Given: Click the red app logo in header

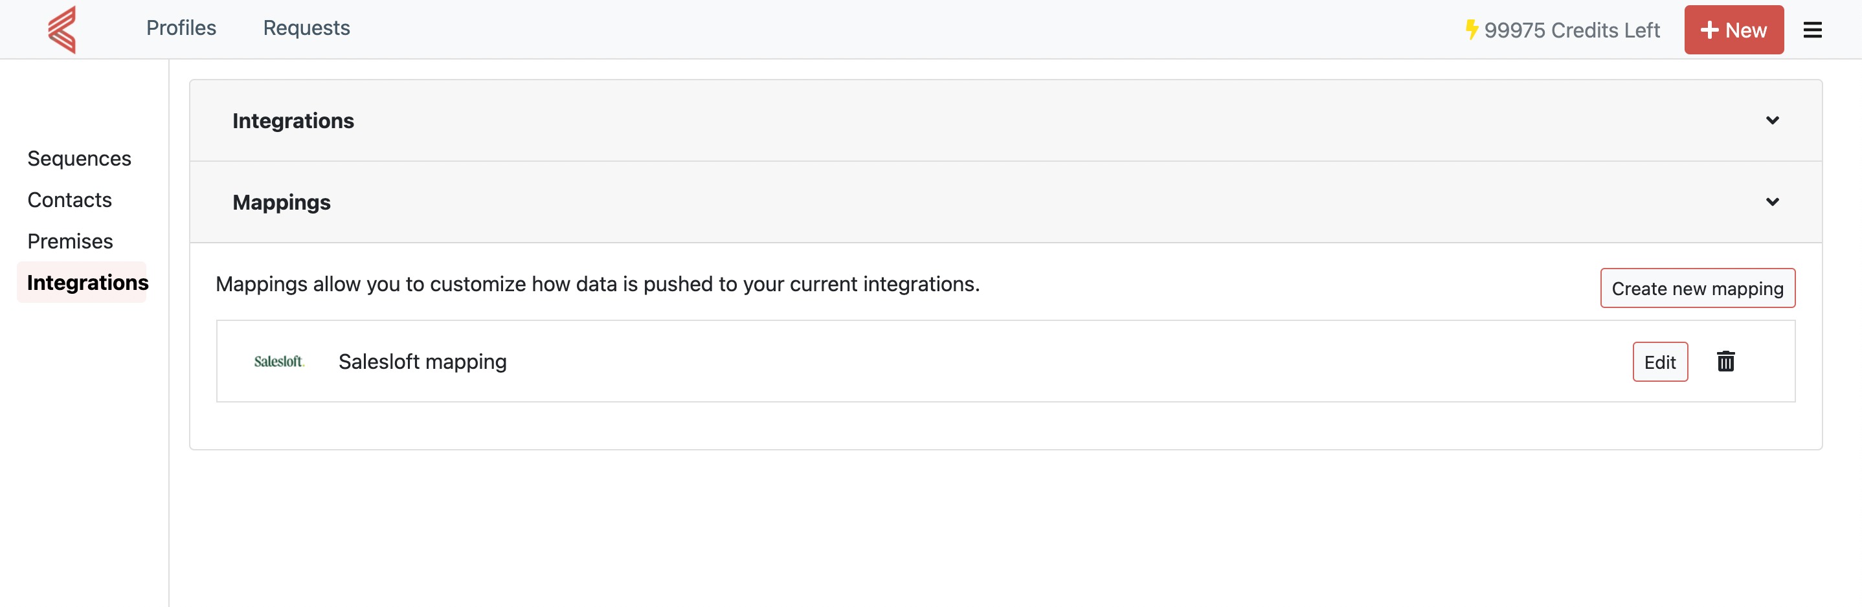Looking at the screenshot, I should (62, 30).
